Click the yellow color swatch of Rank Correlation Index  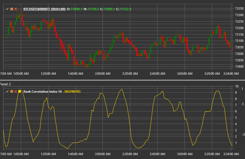click(20, 92)
